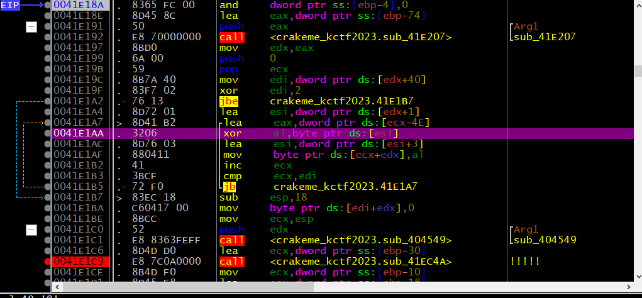Toggle breakpoint dot at address 0041E18E

click(x=48, y=16)
